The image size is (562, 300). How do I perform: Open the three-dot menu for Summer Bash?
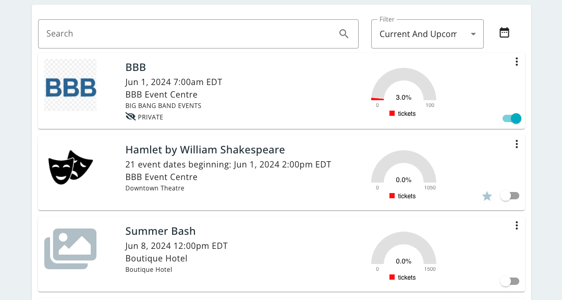tap(517, 225)
